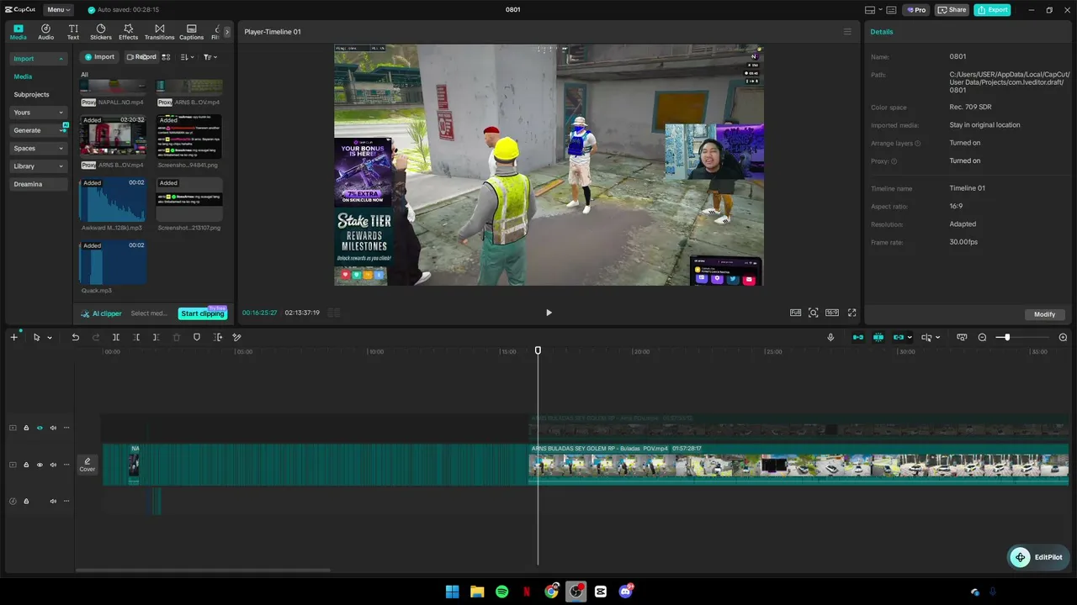Open the Menu dropdown
1077x605 pixels.
pos(58,10)
